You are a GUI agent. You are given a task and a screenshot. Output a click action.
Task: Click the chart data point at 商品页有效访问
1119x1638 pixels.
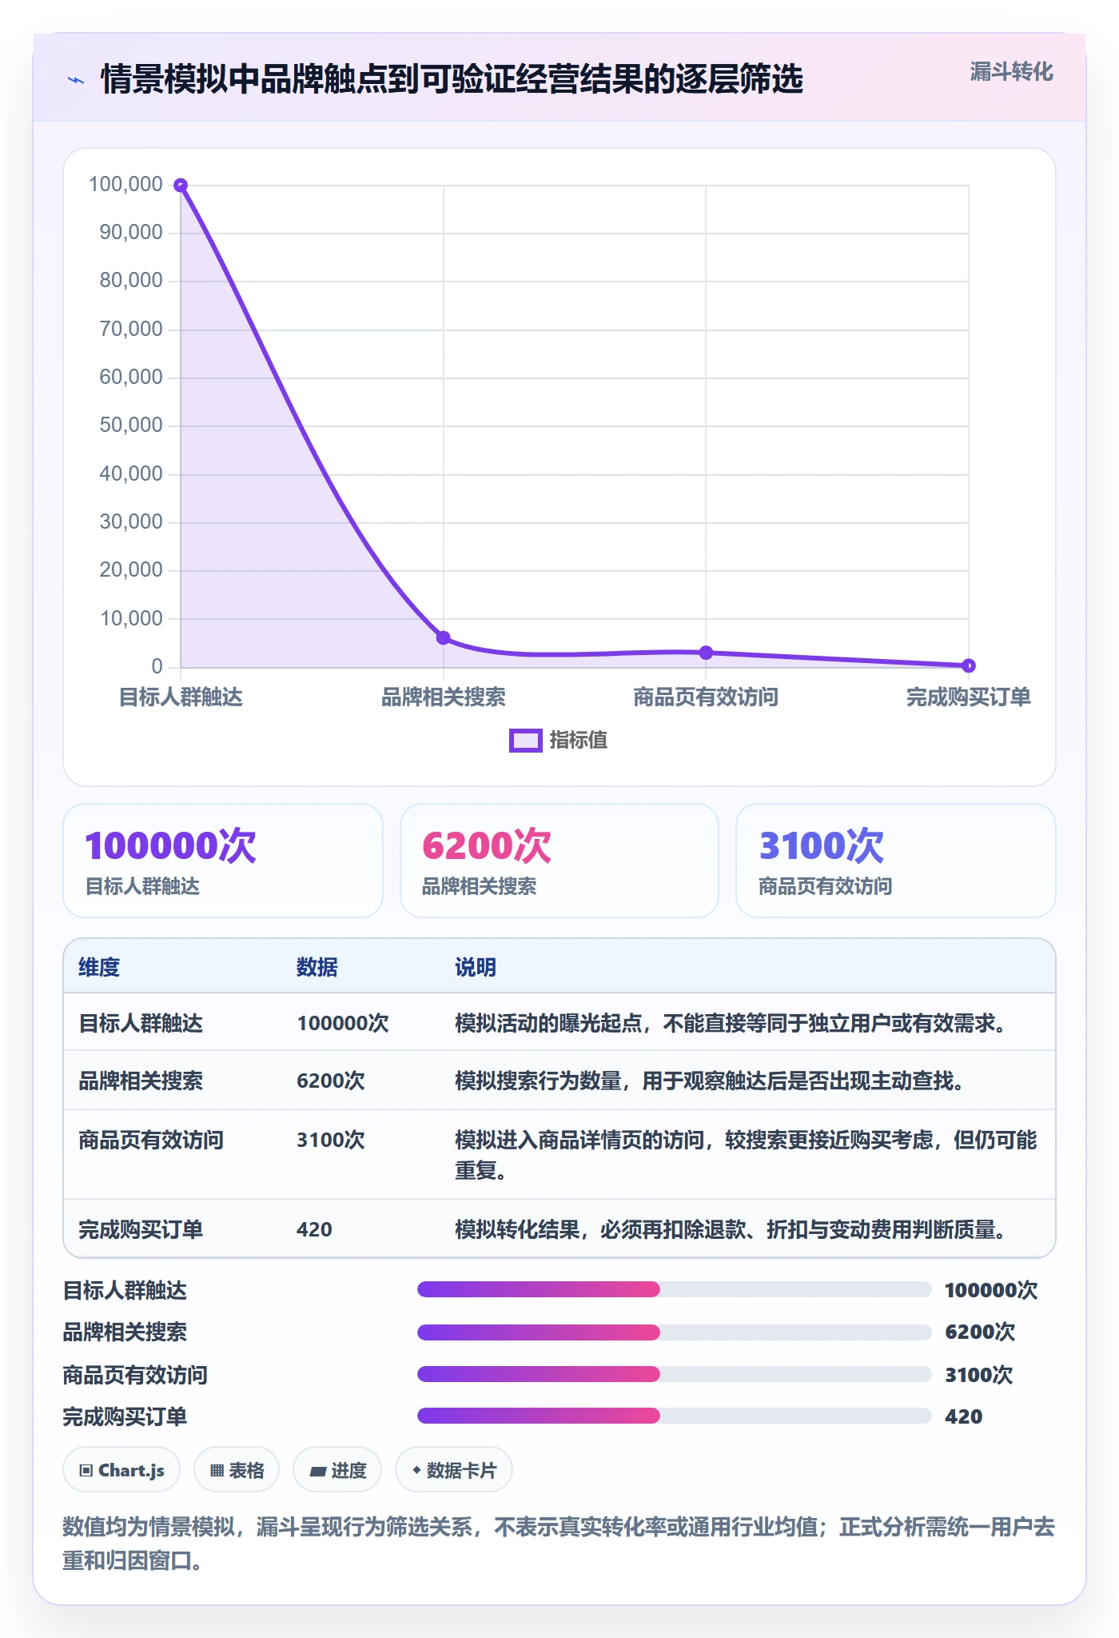(706, 653)
